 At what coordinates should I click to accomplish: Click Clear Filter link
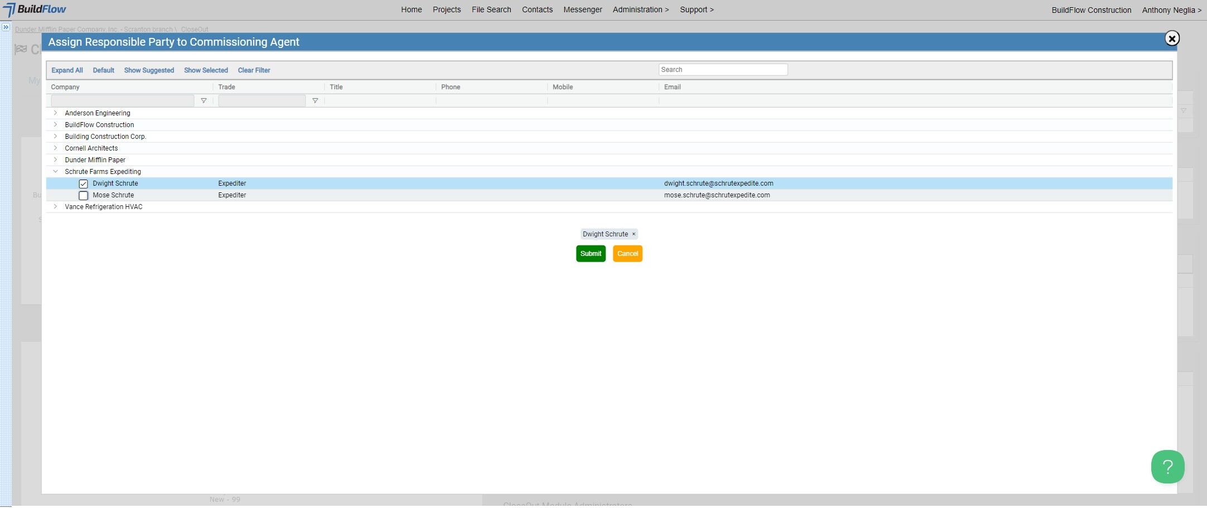pos(254,70)
